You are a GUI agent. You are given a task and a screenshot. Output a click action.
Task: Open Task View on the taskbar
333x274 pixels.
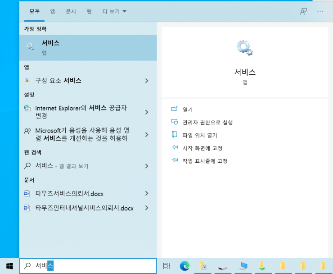click(166, 266)
